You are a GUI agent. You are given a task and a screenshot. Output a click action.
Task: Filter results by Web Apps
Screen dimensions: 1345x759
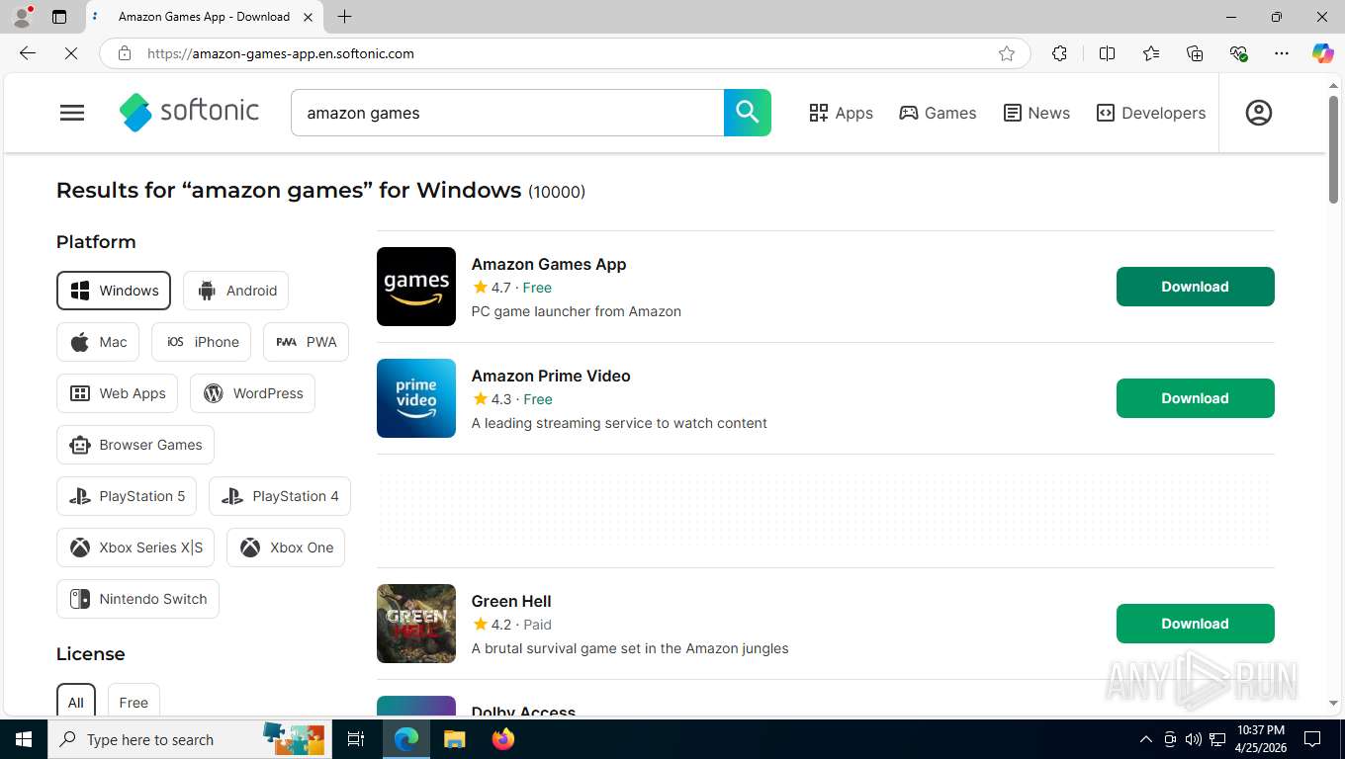click(117, 393)
